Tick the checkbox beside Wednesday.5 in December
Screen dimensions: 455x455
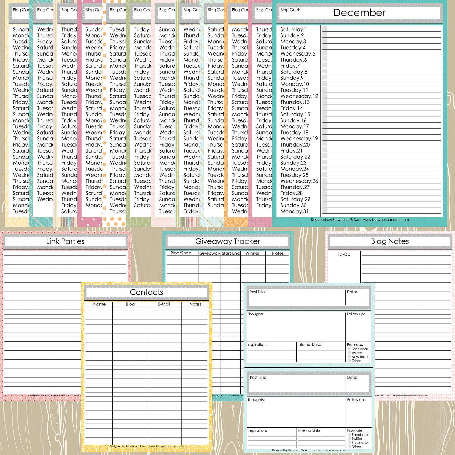pyautogui.click(x=325, y=53)
